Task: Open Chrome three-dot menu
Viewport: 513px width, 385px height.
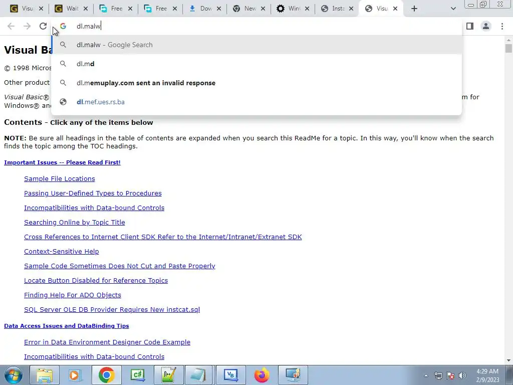Action: coord(502,26)
